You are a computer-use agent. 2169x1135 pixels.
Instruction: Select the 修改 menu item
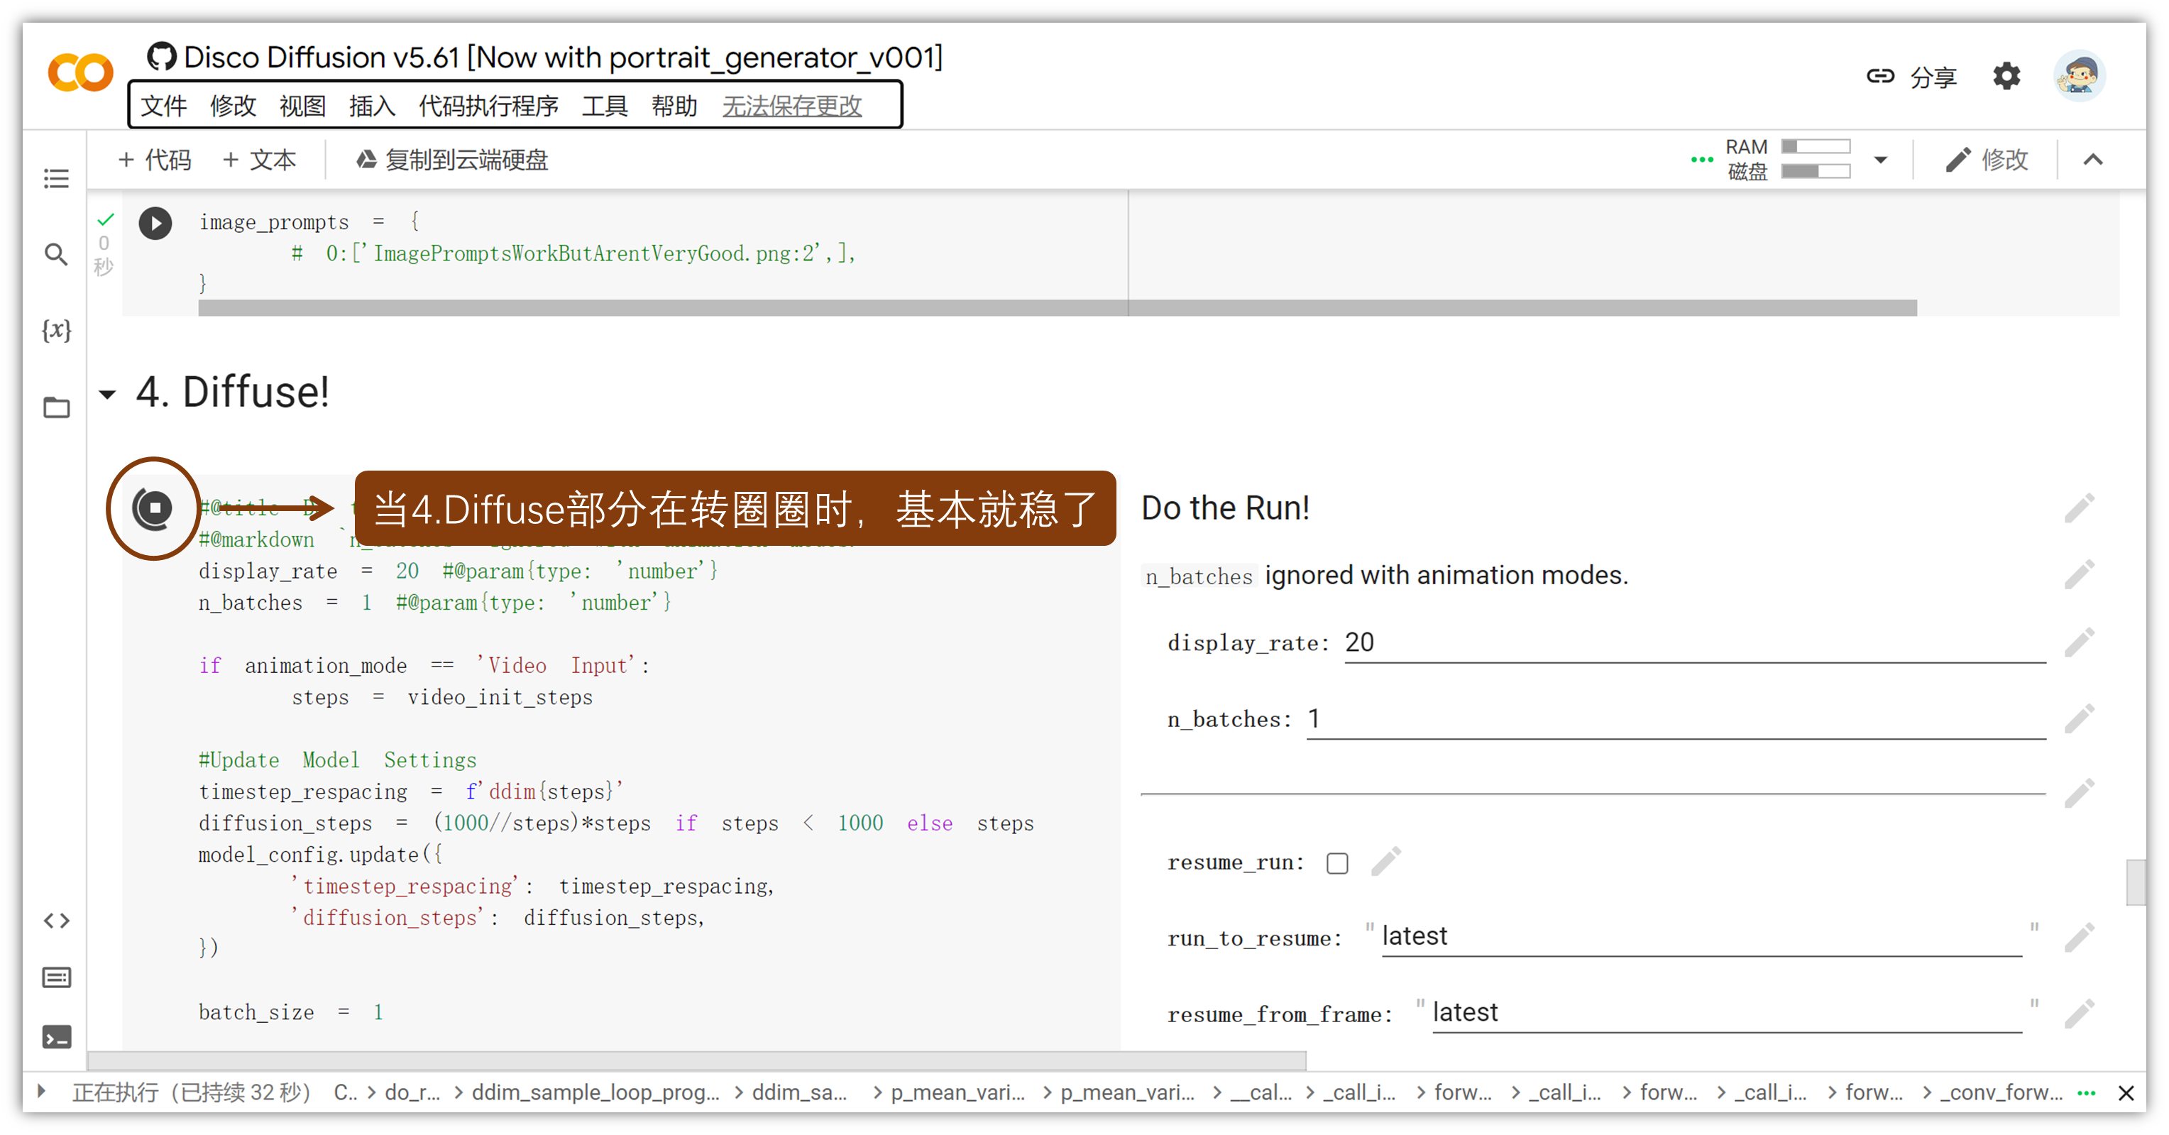(232, 105)
